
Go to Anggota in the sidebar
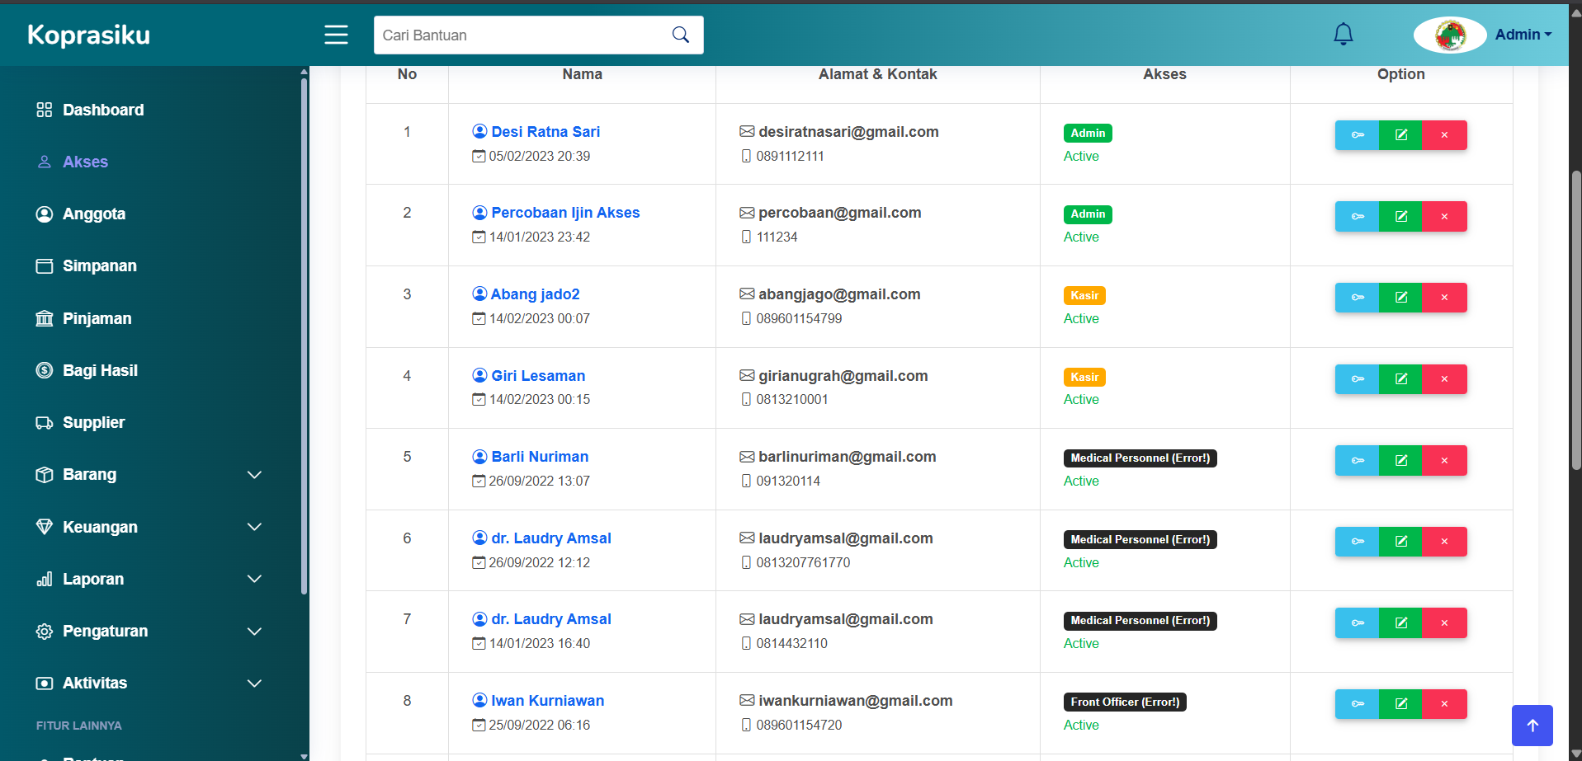coord(93,214)
